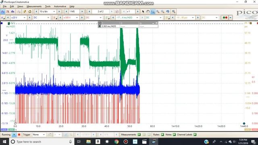
Task: Select the arrow pointer tool
Action: point(143,12)
